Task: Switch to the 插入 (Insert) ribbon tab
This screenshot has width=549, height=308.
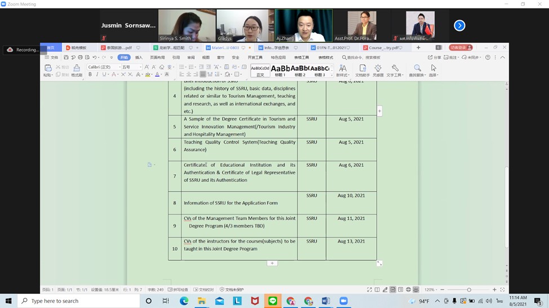Action: (x=139, y=57)
